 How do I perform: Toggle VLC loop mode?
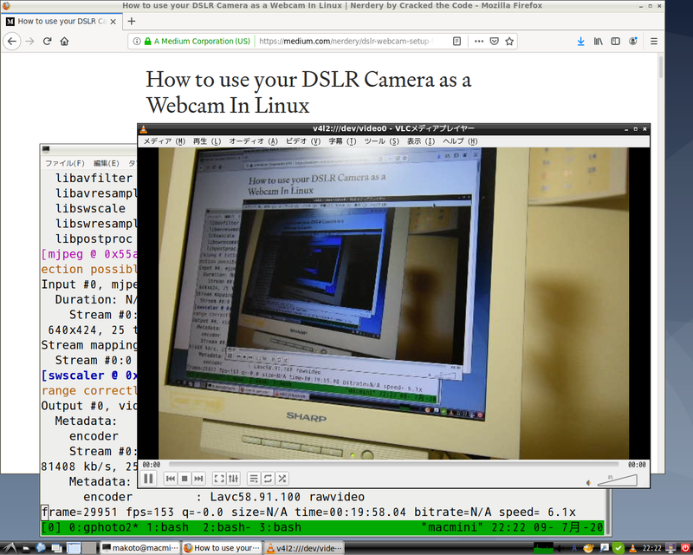268,479
